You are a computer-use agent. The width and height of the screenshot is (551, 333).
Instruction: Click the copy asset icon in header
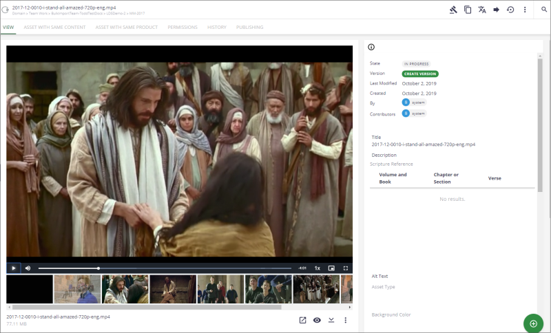pos(468,10)
